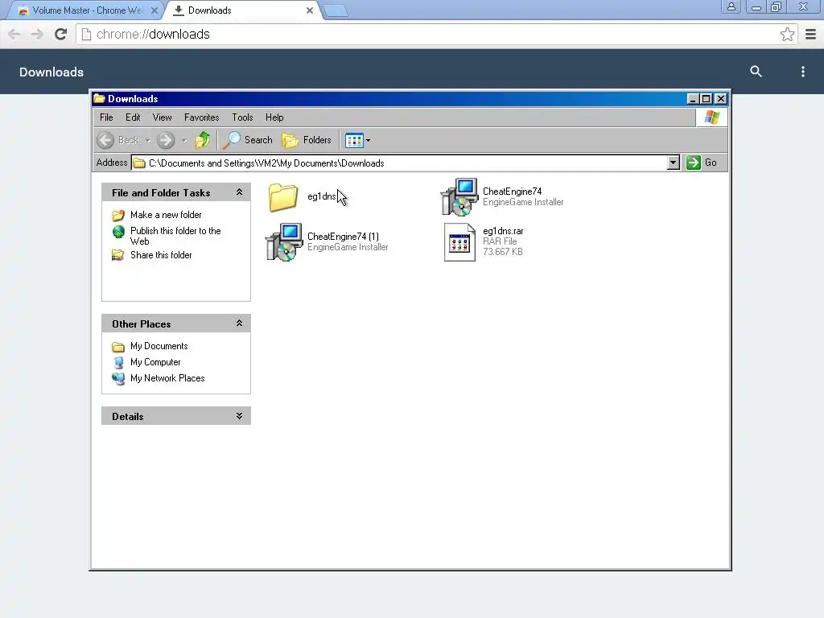Image resolution: width=824 pixels, height=618 pixels.
Task: Open the Views dropdown arrow
Action: (368, 140)
